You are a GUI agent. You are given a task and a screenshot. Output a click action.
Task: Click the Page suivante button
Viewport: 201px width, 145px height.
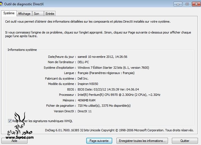99,141
